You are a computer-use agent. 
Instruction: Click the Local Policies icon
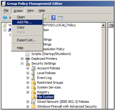(33, 73)
